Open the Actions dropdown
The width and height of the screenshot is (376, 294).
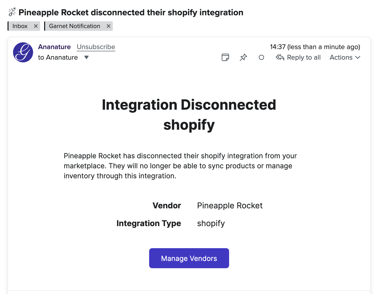tap(341, 57)
